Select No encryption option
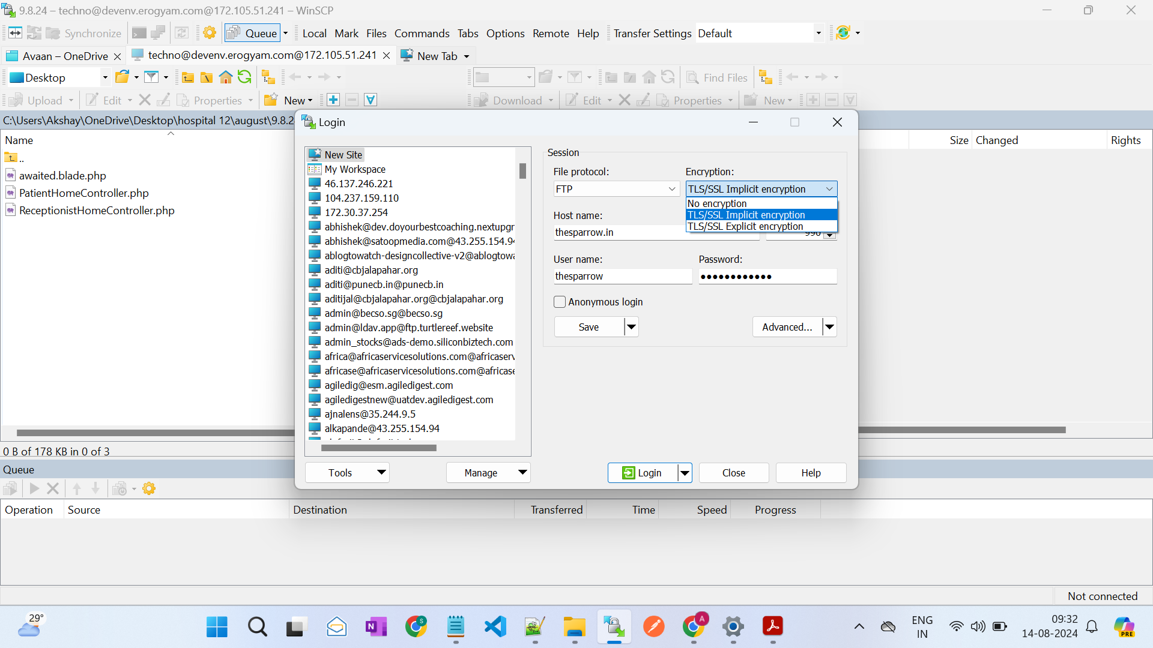 (x=761, y=204)
